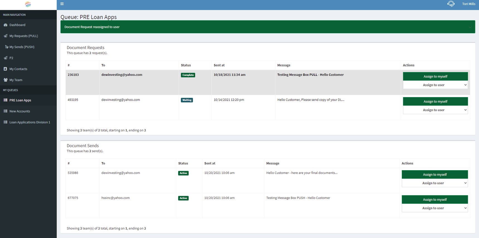479x238 pixels.
Task: Assign send 535986 to myself
Action: (435, 175)
